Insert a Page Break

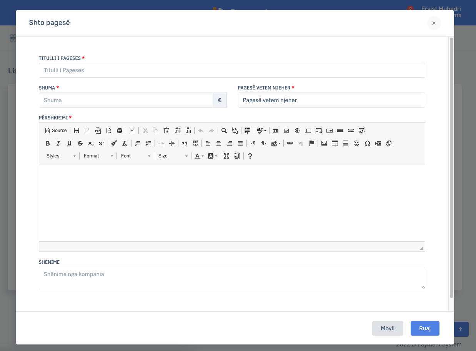click(x=378, y=143)
